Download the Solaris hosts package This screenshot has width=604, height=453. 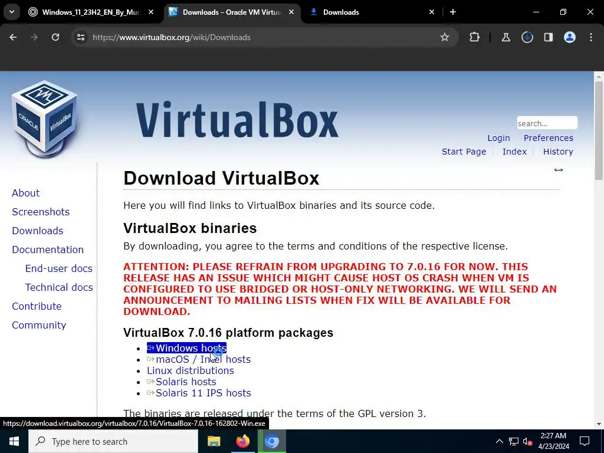pyautogui.click(x=182, y=382)
